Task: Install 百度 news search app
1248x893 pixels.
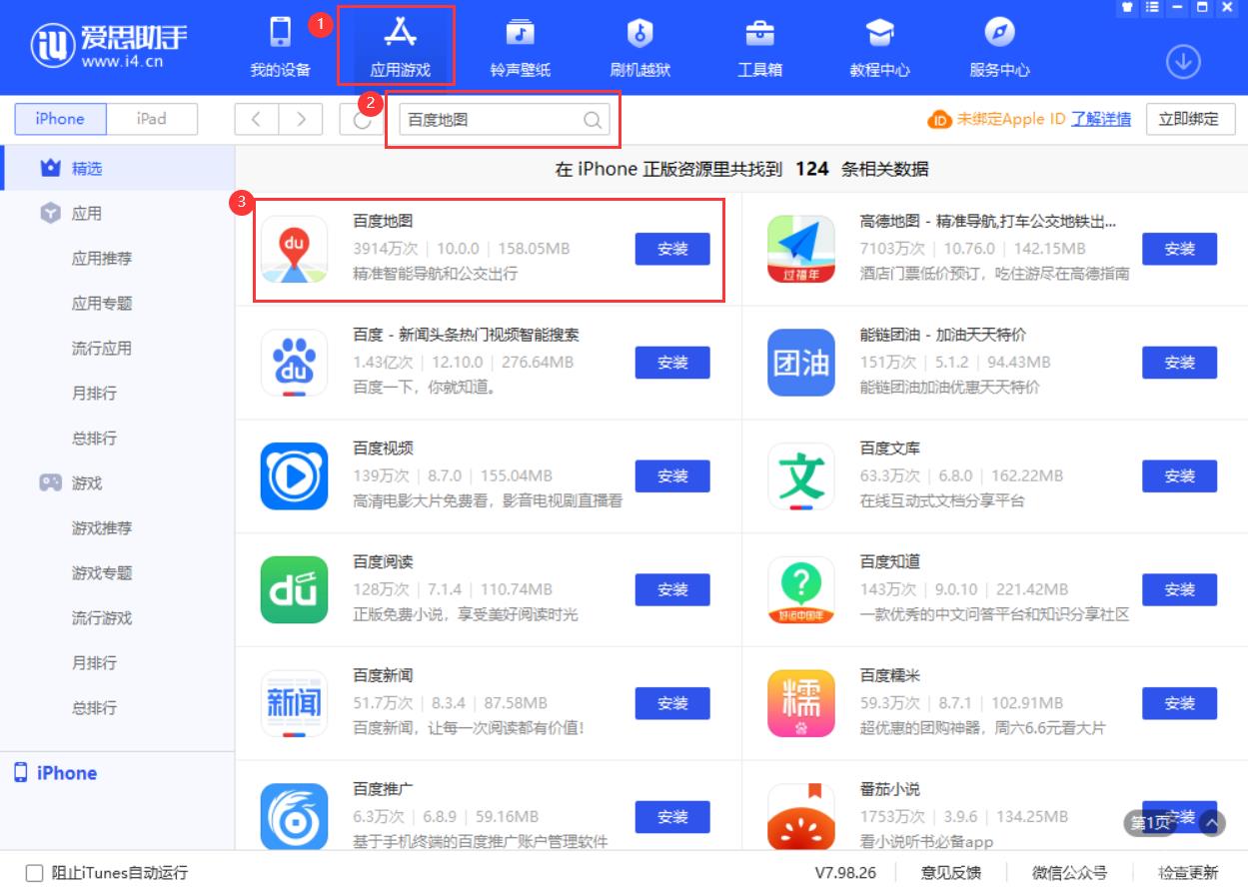Action: 672,363
